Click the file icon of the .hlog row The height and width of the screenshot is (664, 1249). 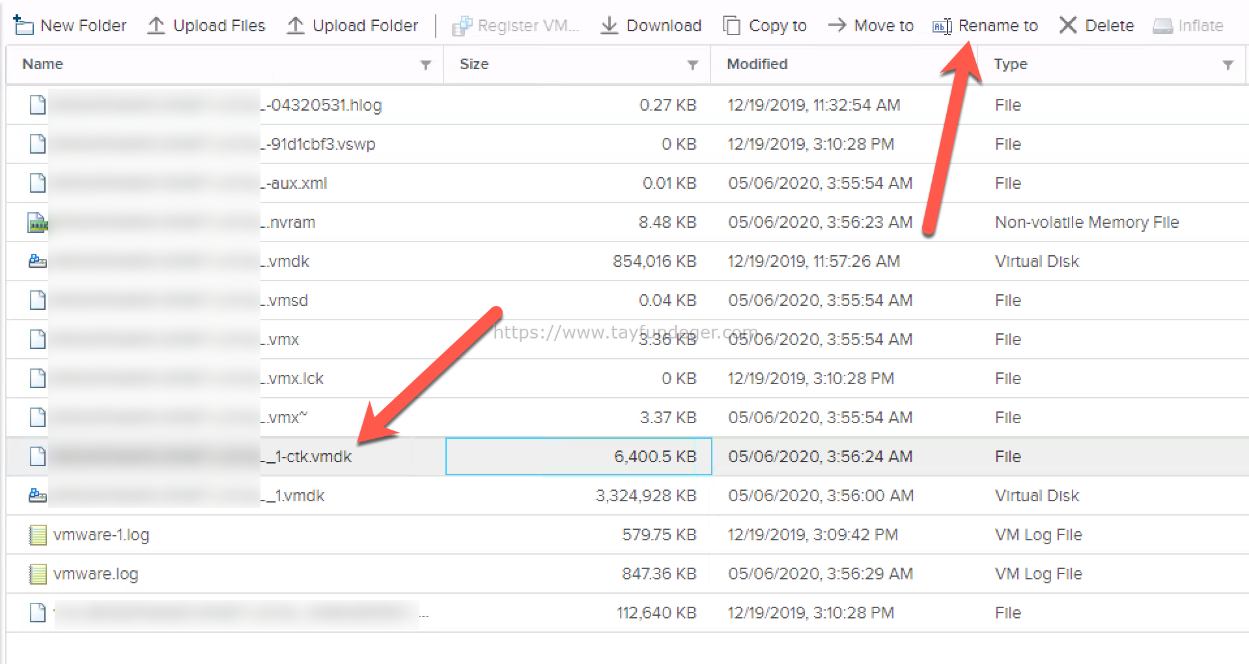(38, 105)
